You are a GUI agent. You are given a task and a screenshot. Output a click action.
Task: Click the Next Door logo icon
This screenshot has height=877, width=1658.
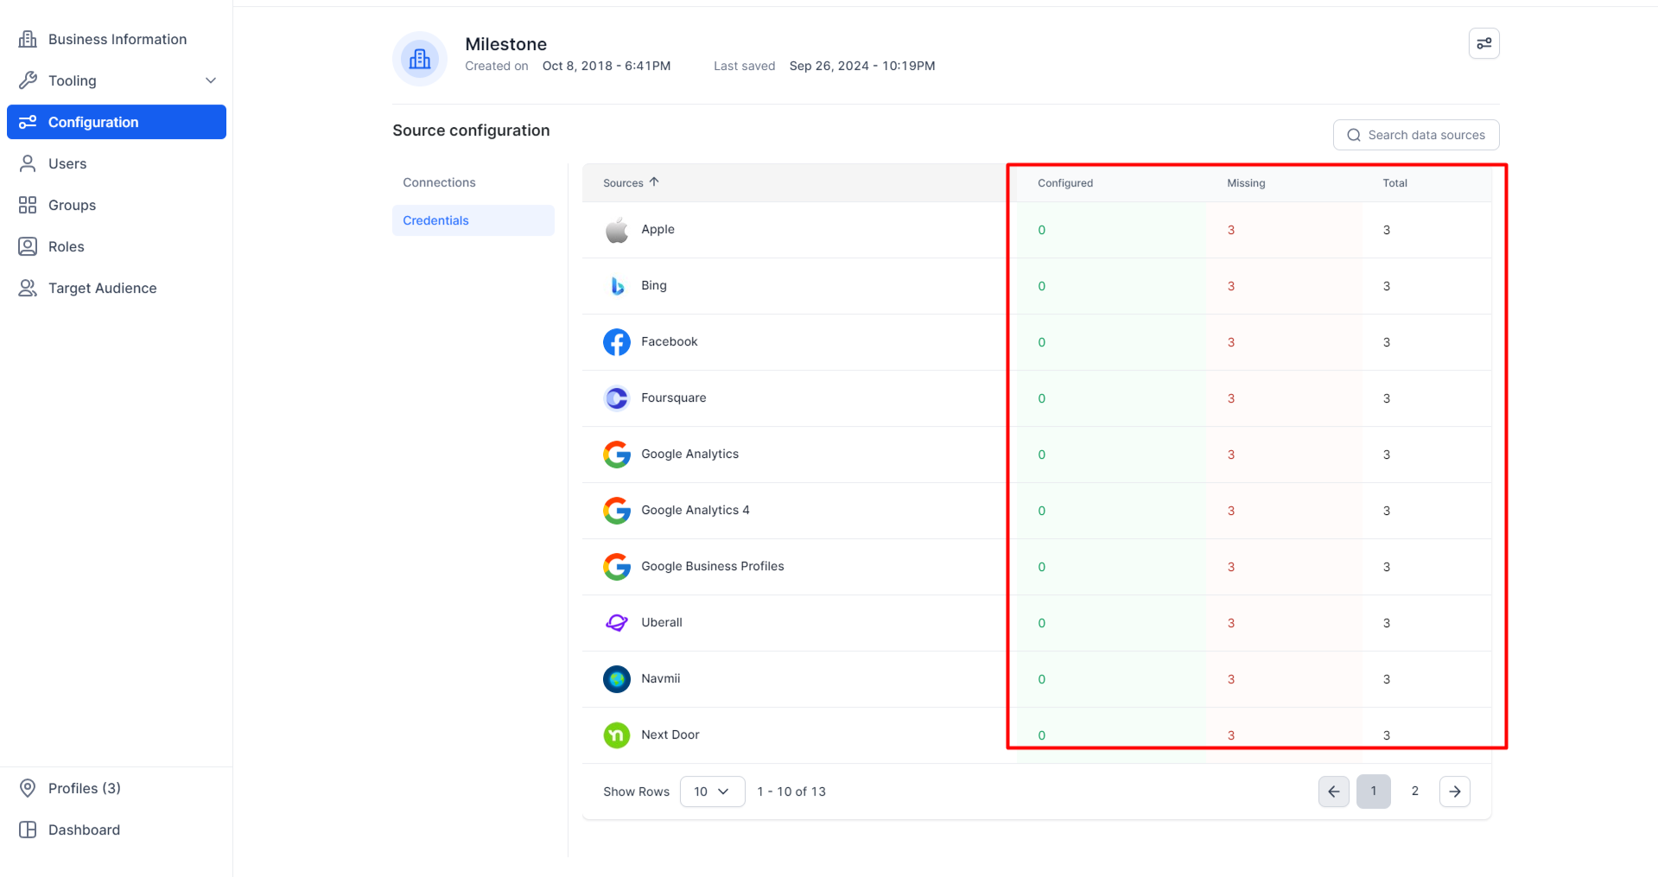coord(617,735)
